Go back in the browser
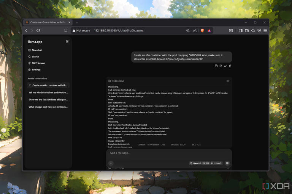The width and height of the screenshot is (292, 194). pos(26,30)
